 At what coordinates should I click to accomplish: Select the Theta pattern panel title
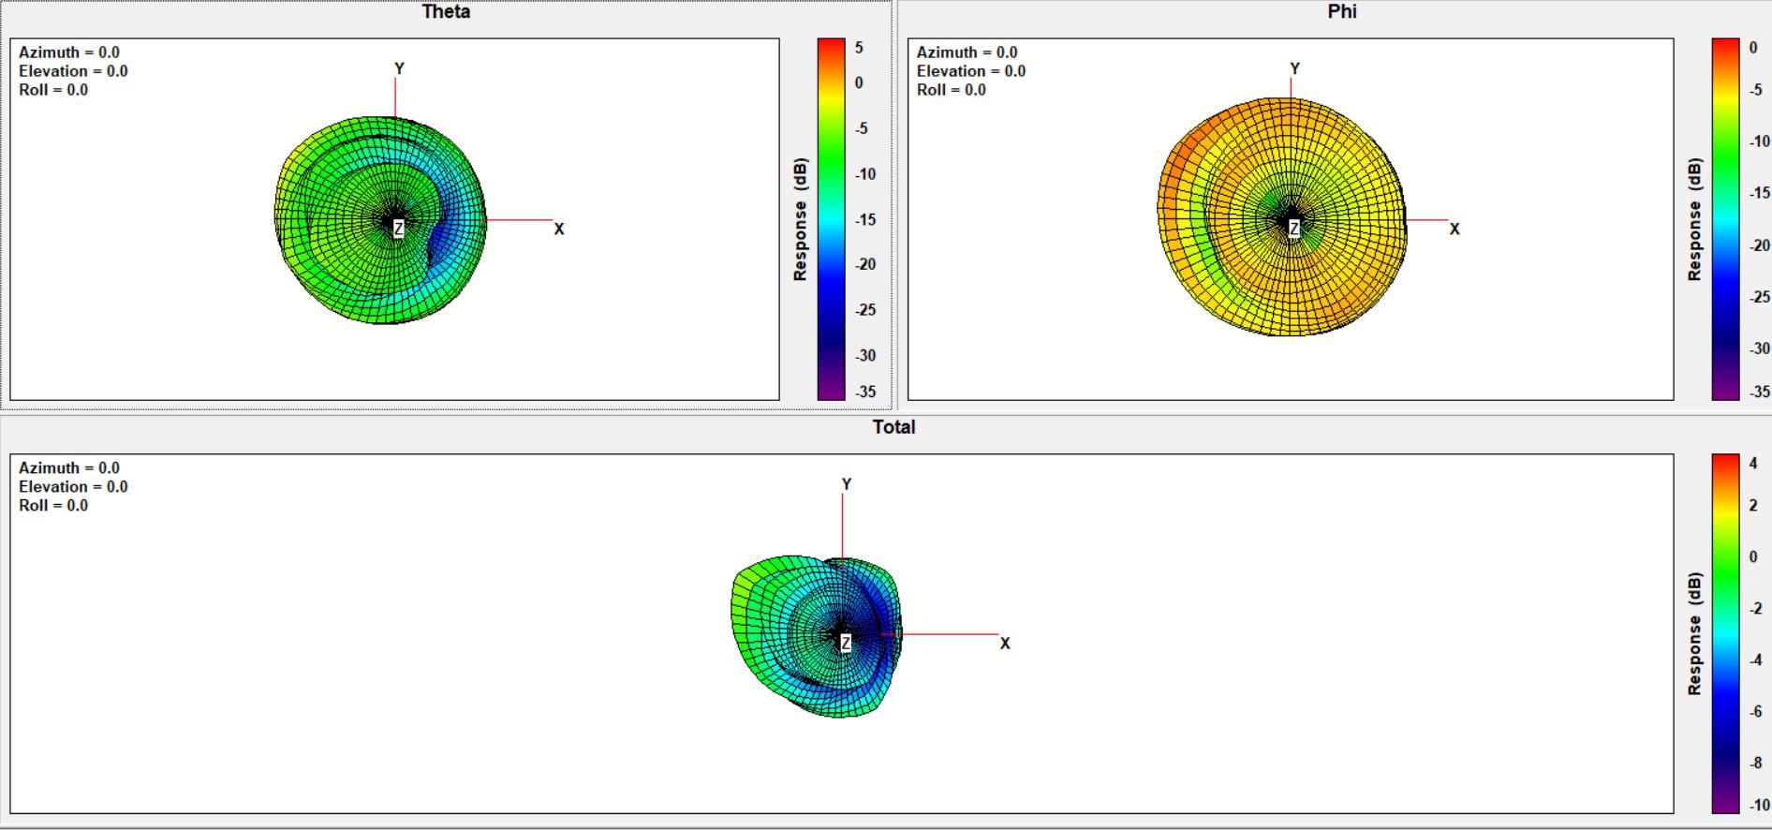(446, 12)
